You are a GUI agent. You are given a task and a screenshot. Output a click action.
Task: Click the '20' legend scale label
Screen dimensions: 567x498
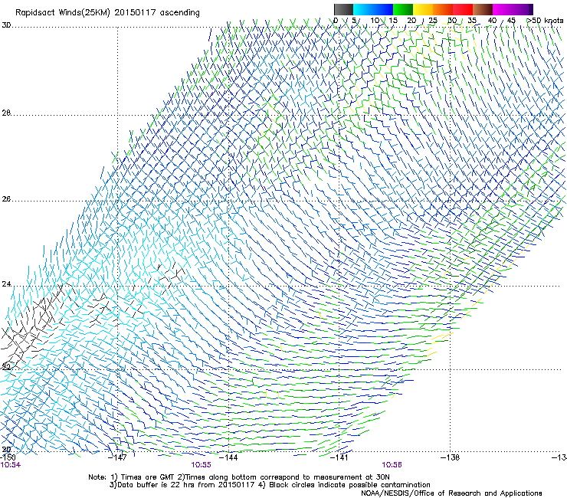(411, 21)
